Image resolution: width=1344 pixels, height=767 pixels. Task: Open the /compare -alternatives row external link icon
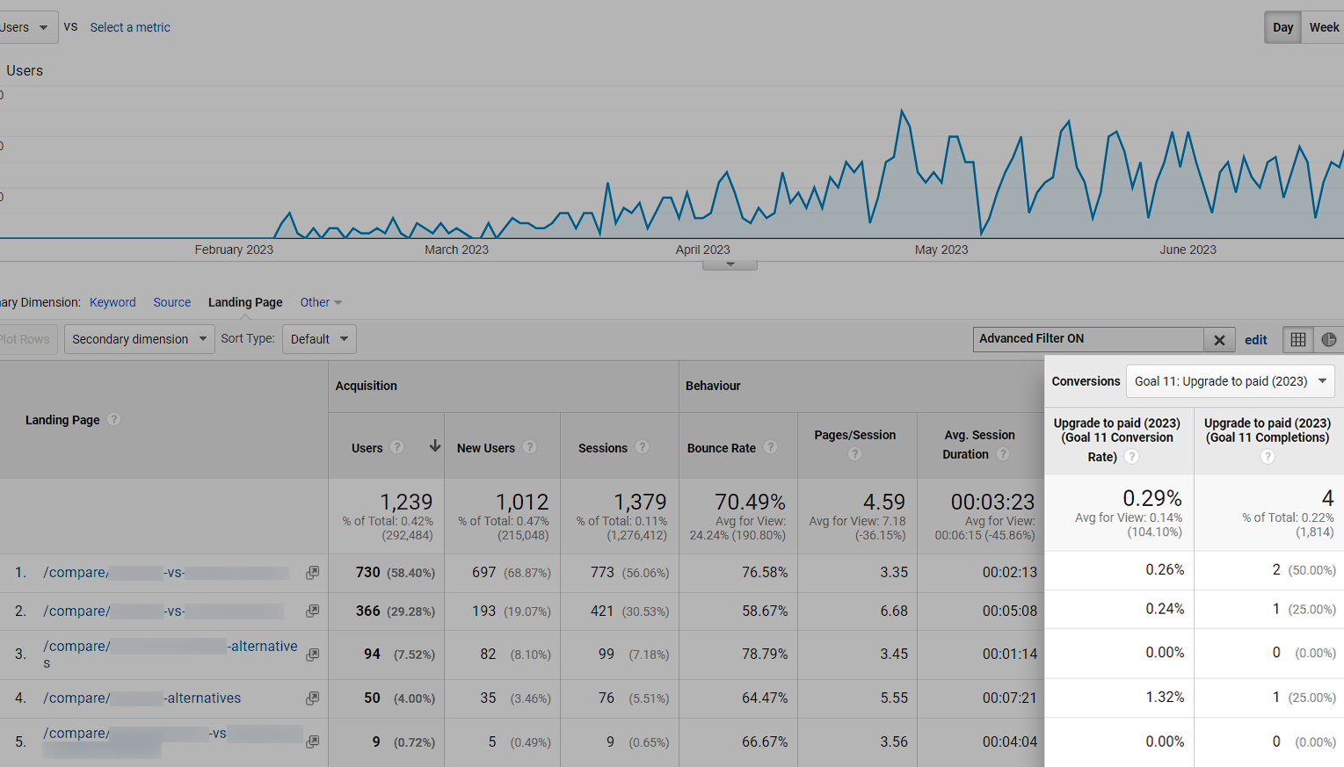[x=312, y=698]
